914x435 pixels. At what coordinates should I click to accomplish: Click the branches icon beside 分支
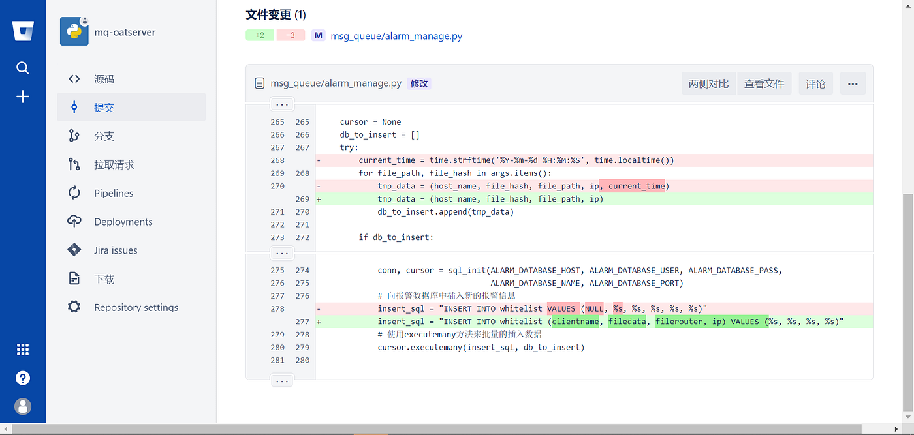[74, 136]
